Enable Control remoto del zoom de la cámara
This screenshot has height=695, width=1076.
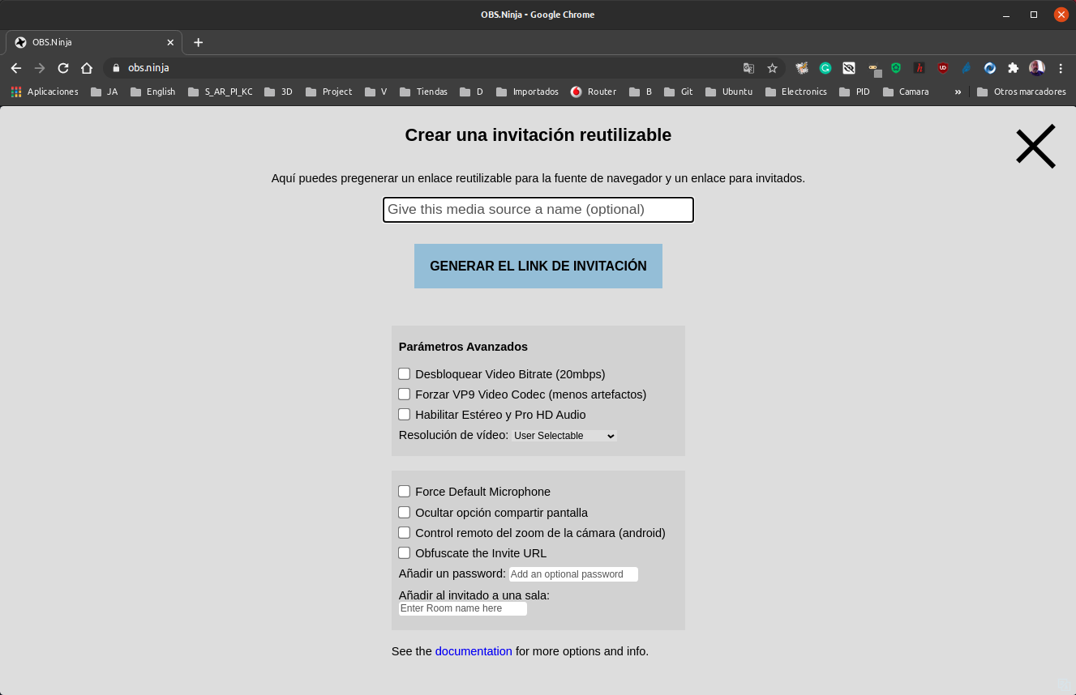point(404,532)
